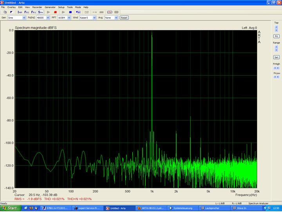Click the new file toolbar icon
The height and width of the screenshot is (212, 282).
(5, 12)
